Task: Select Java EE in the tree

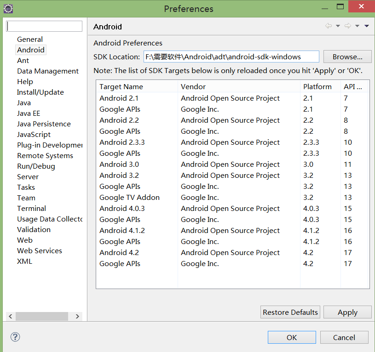Action: (x=29, y=113)
